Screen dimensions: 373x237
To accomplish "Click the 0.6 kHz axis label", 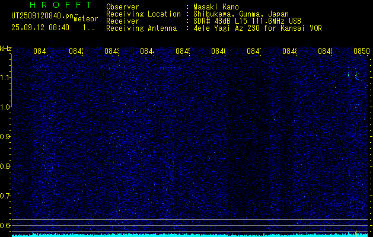I will 5,225.
